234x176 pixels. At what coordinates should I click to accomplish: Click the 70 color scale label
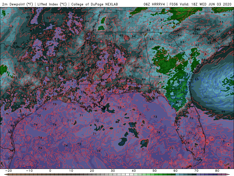tap(196, 171)
